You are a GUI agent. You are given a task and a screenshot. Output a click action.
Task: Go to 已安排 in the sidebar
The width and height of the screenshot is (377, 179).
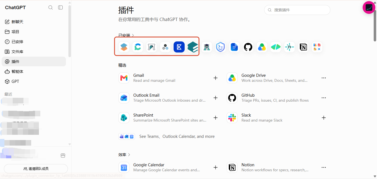pos(34,42)
